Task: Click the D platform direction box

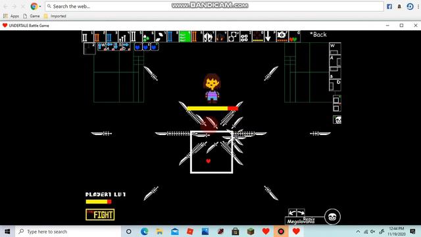Action: (335, 85)
